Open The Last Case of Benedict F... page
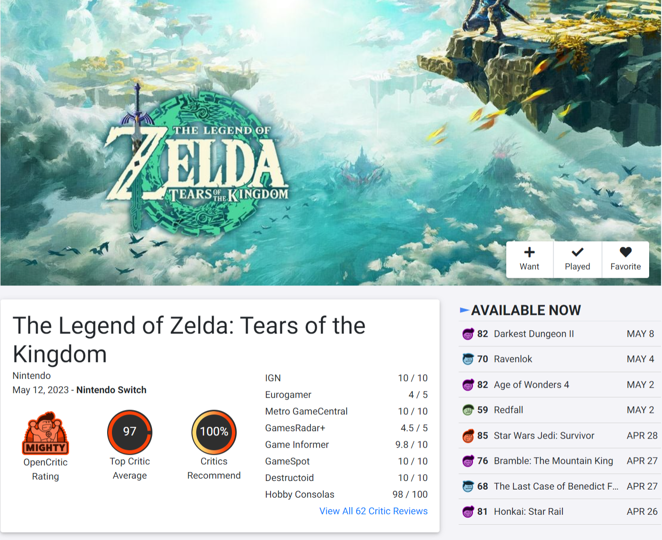The image size is (662, 540). [556, 486]
